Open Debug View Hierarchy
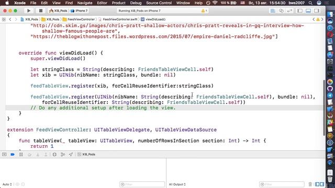This screenshot has height=188, width=335. 54,155
